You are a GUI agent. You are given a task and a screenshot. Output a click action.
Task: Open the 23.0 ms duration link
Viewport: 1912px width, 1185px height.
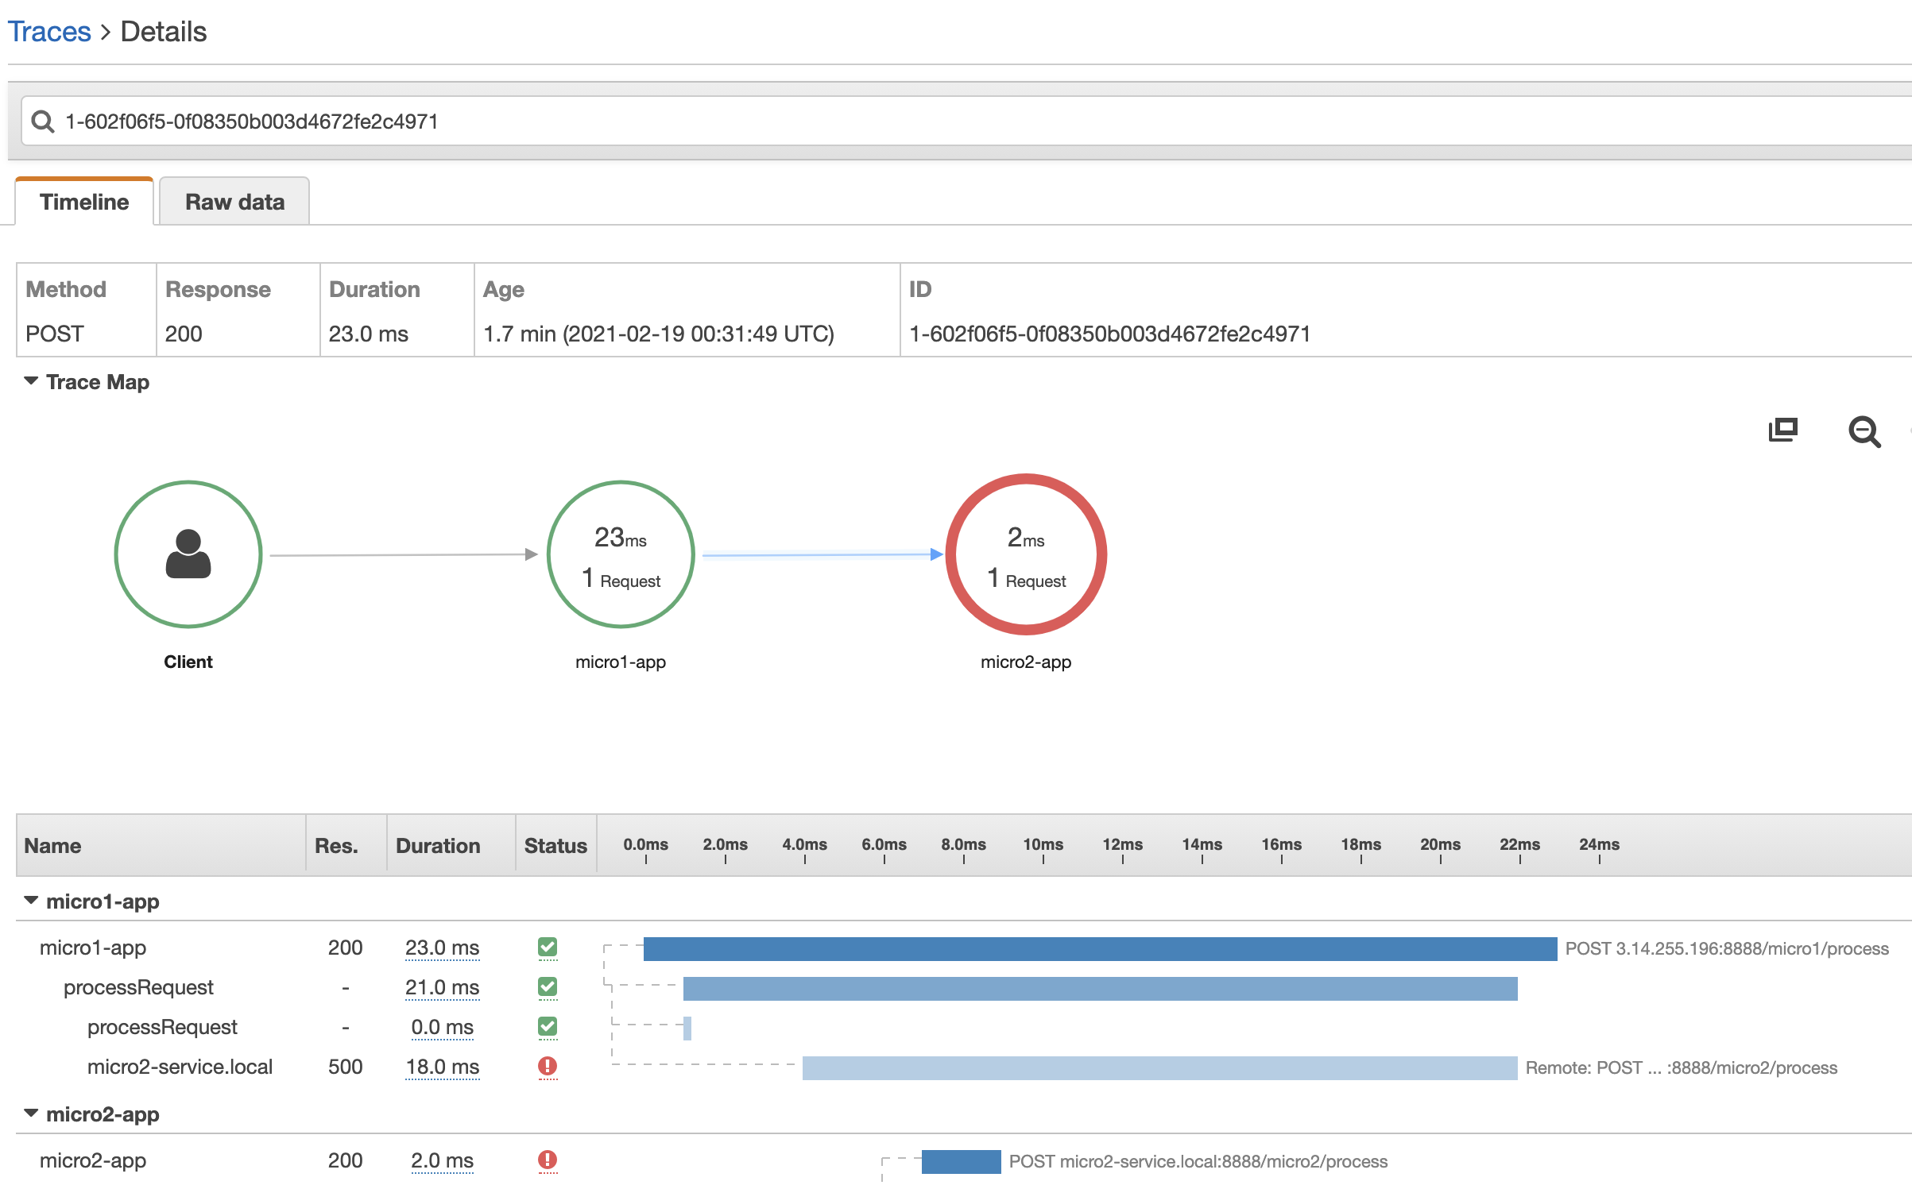pyautogui.click(x=442, y=948)
